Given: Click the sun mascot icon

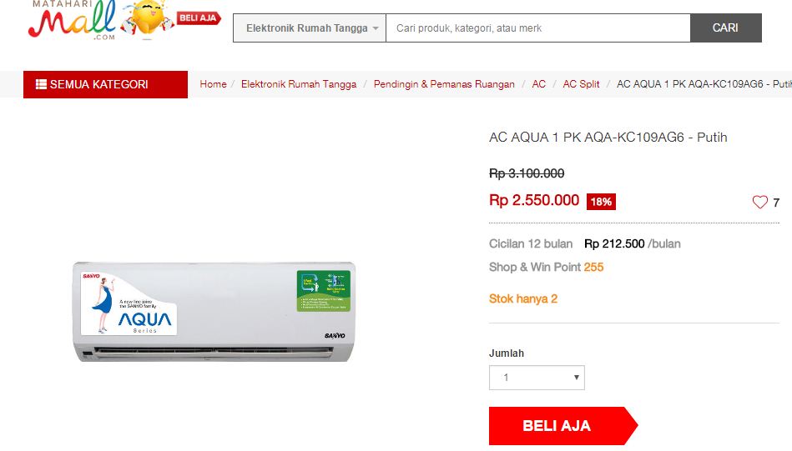Looking at the screenshot, I should pos(147,18).
